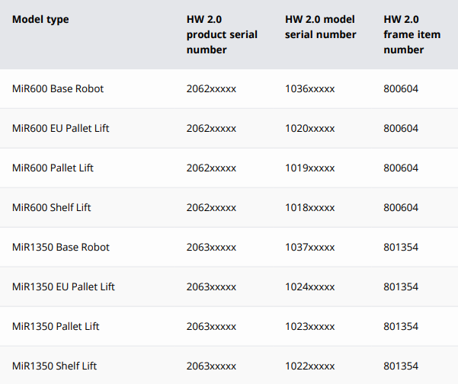
Task: Click model serial number 1037xxxxx
Action: 309,247
